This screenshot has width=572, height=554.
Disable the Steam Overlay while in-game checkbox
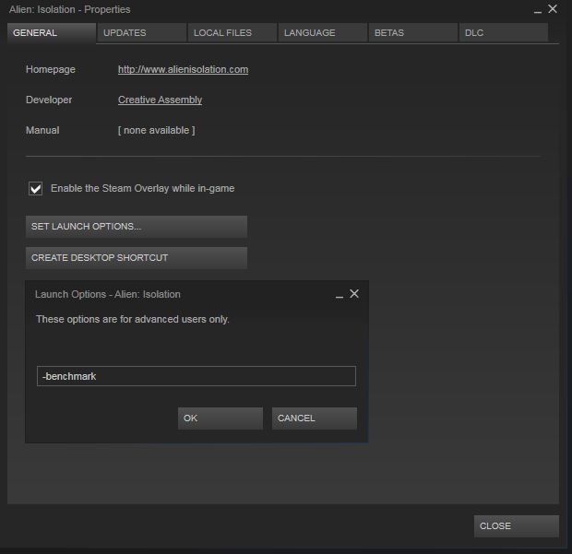36,189
